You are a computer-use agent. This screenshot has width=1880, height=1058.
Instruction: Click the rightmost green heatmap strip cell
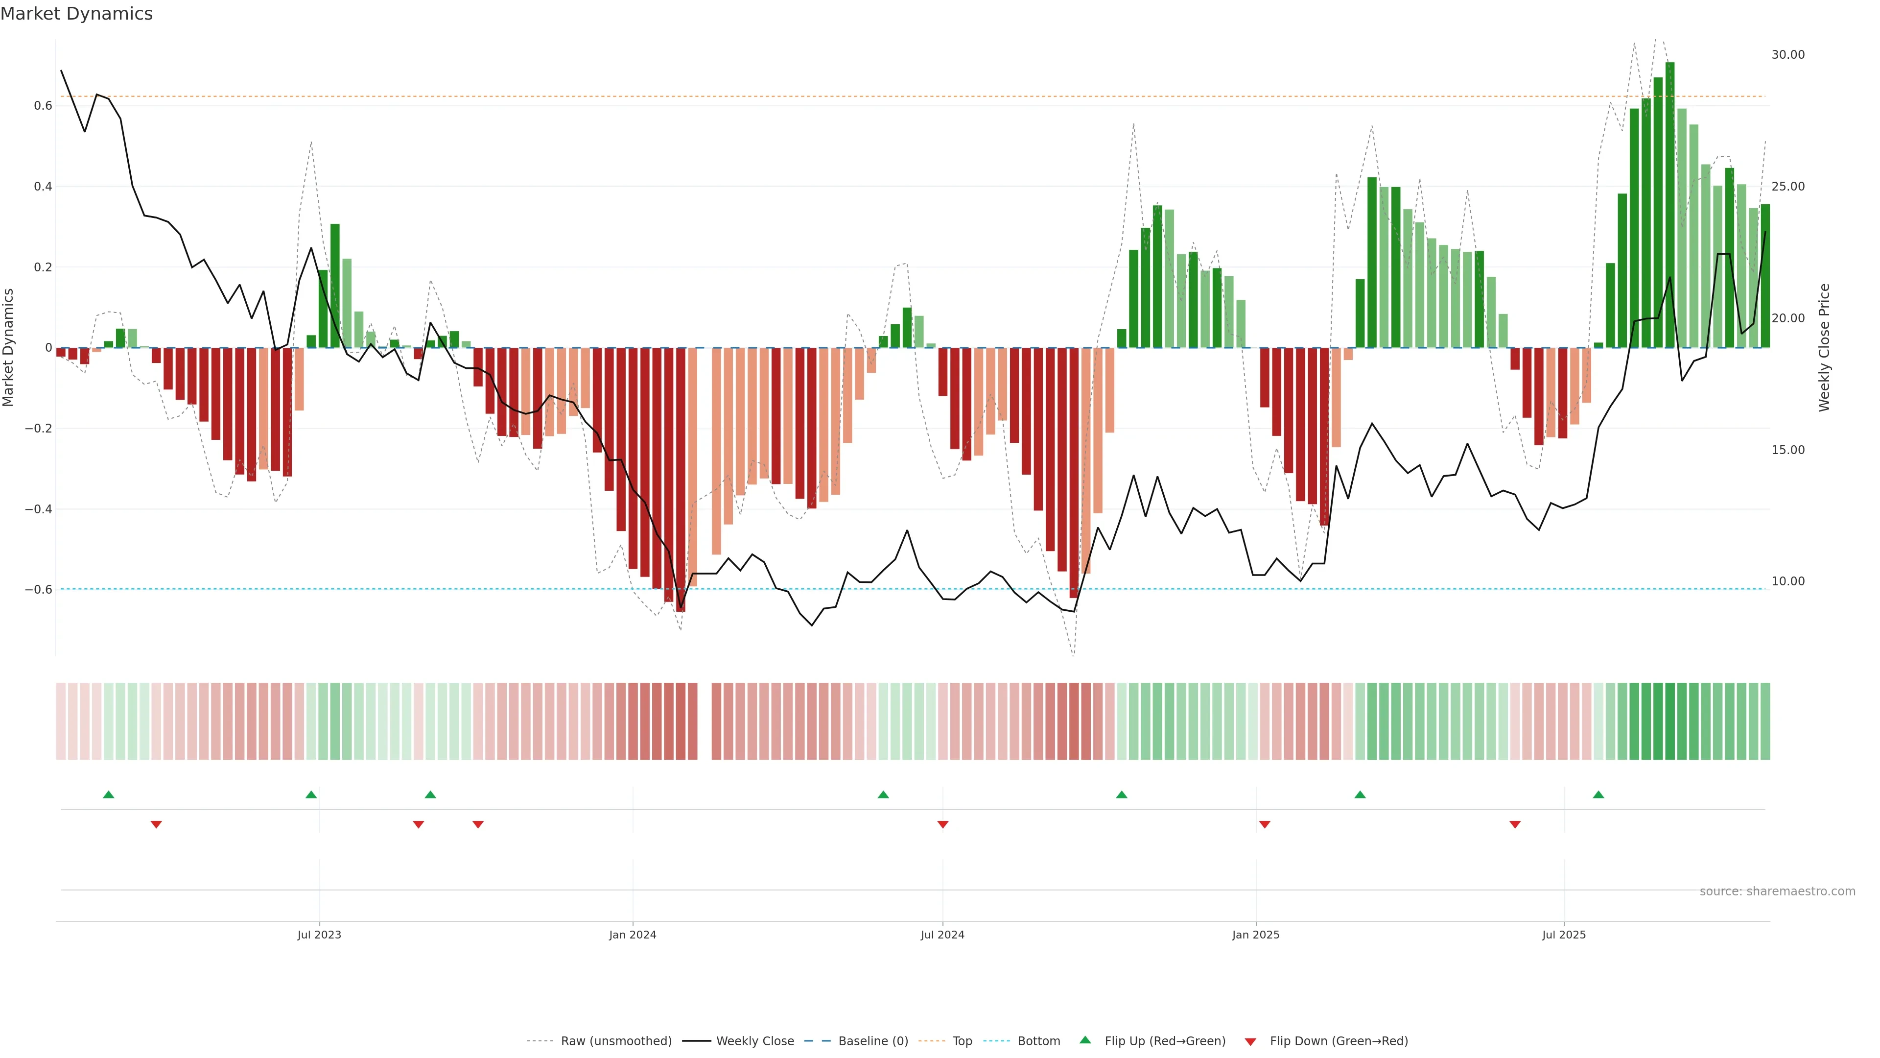pyautogui.click(x=1764, y=721)
